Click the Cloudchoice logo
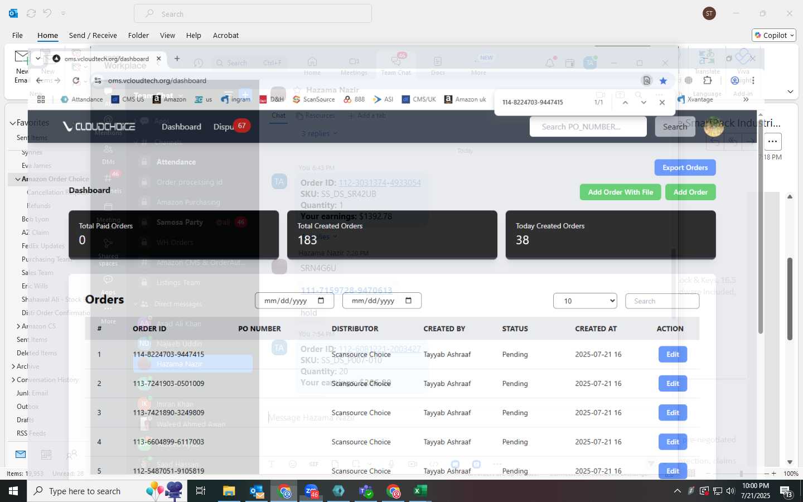The width and height of the screenshot is (803, 502). [99, 127]
